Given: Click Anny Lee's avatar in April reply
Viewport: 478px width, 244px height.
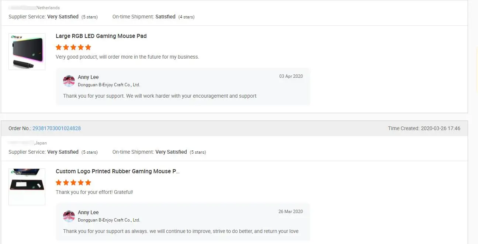Looking at the screenshot, I should [x=69, y=81].
